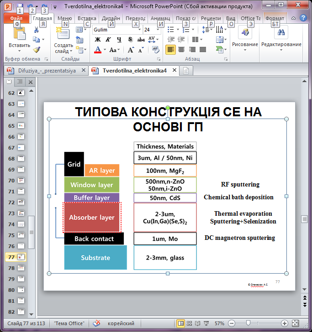Screen dimensions: 312x332
Task: Toggle bold formatting
Action: [x=97, y=40]
